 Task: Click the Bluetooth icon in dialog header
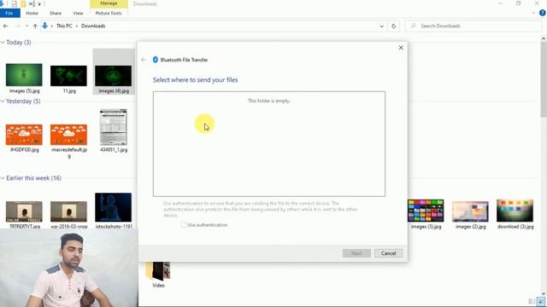pos(156,60)
